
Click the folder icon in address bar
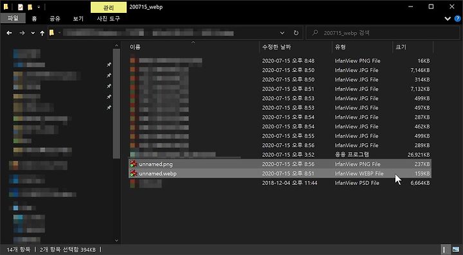51,33
